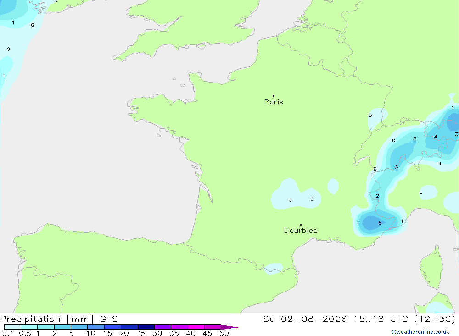
Task: Click the legend label '40'
Action: point(190,333)
